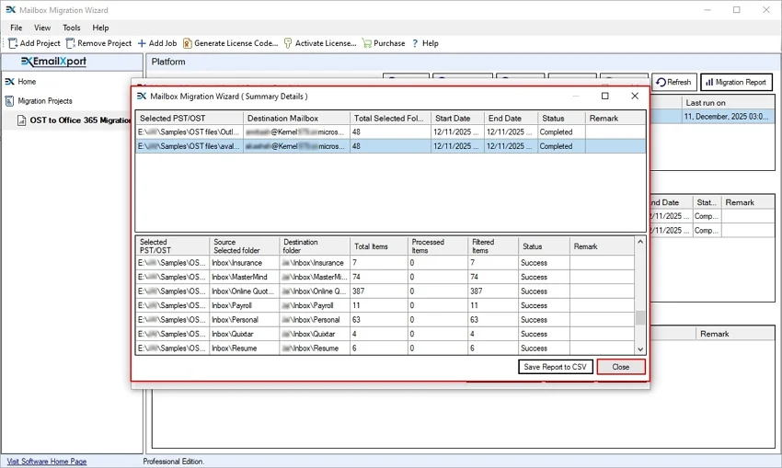
Task: Click the Home sidebar icon
Action: click(9, 81)
